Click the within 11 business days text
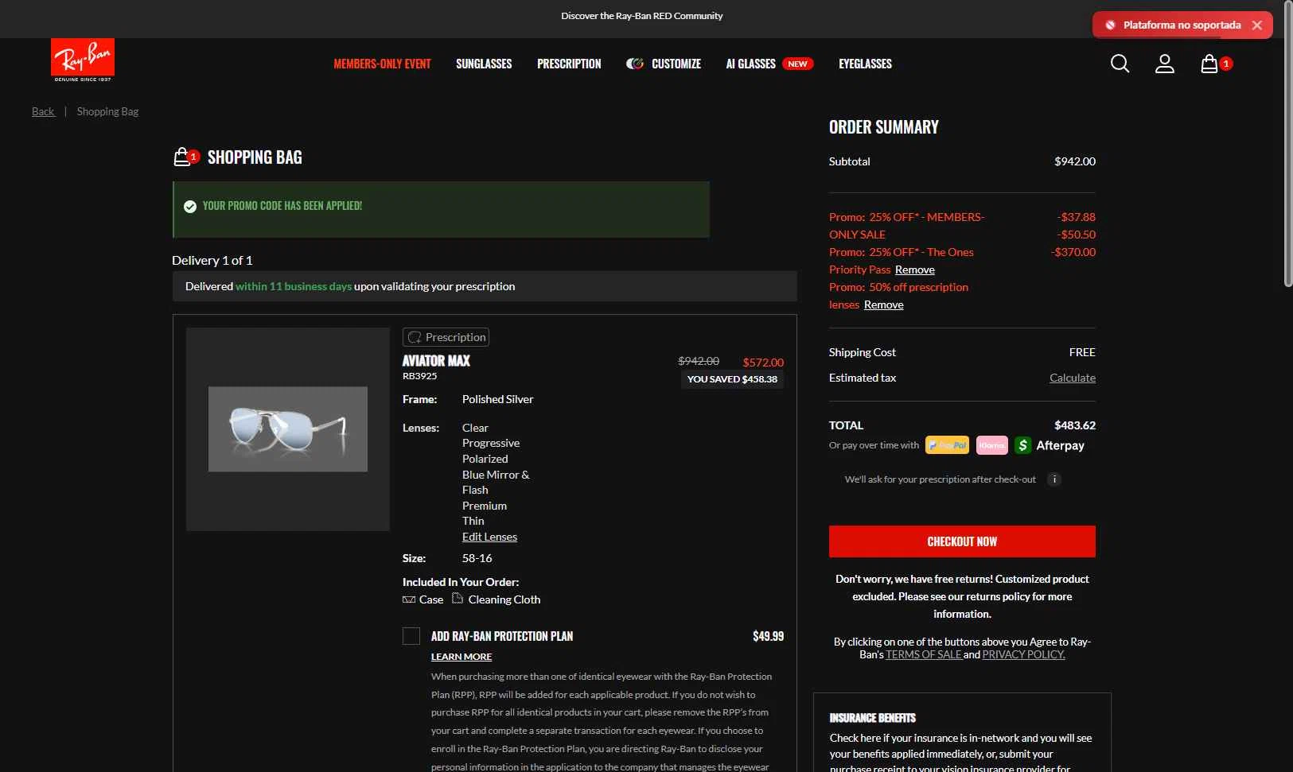 pos(294,286)
